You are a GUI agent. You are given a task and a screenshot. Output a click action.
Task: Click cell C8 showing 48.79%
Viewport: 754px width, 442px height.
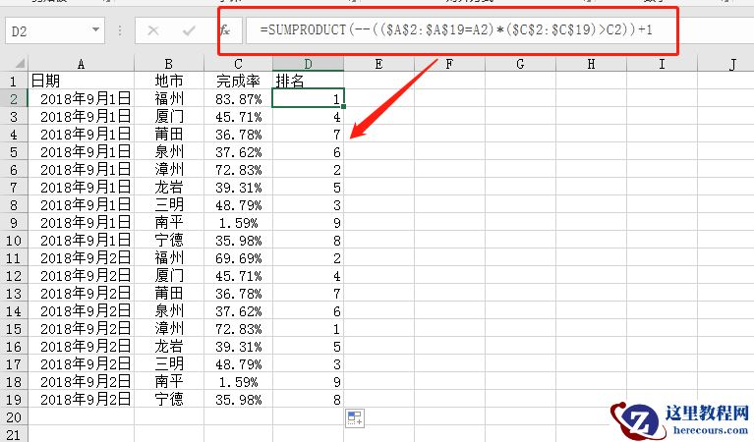point(238,204)
